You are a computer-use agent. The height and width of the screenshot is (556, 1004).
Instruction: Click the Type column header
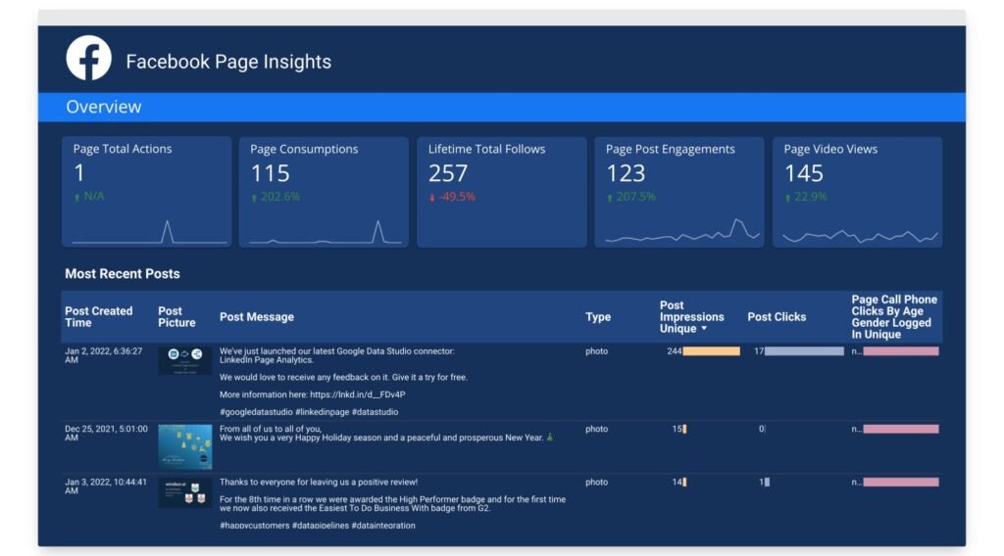click(x=598, y=317)
